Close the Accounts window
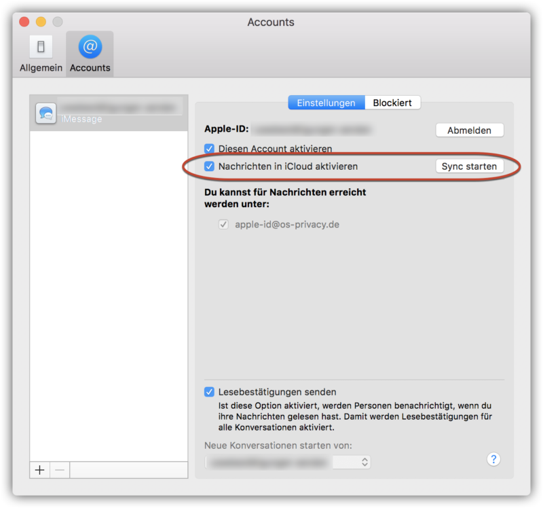The height and width of the screenshot is (508, 543). [24, 22]
